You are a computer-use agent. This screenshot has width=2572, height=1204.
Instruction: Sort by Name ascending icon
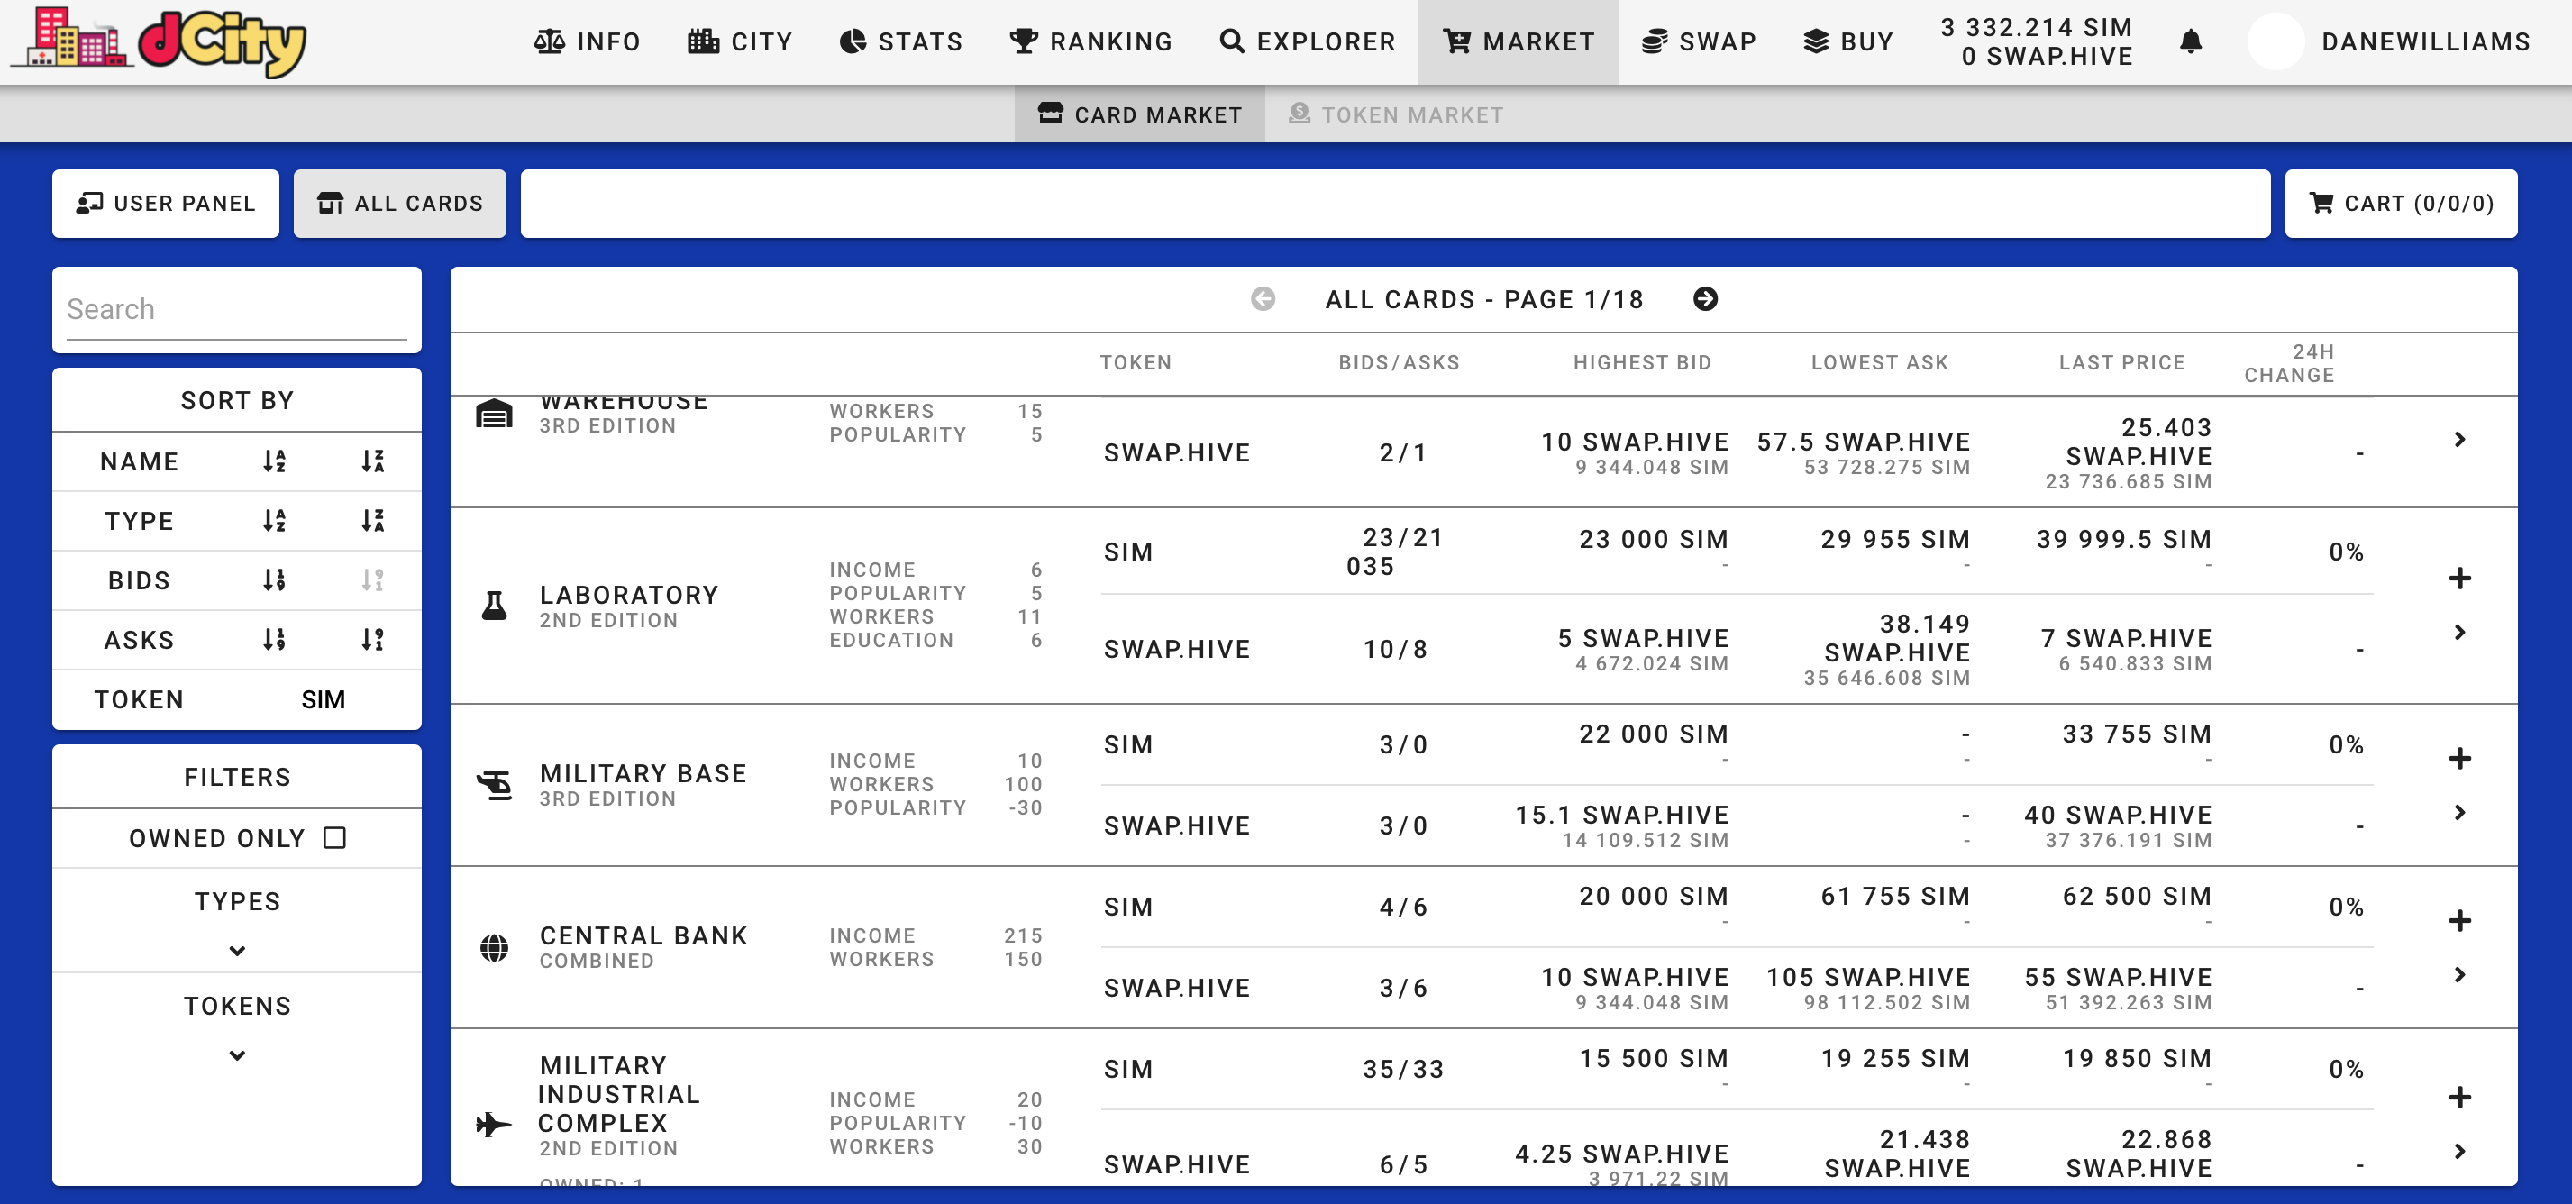click(275, 461)
